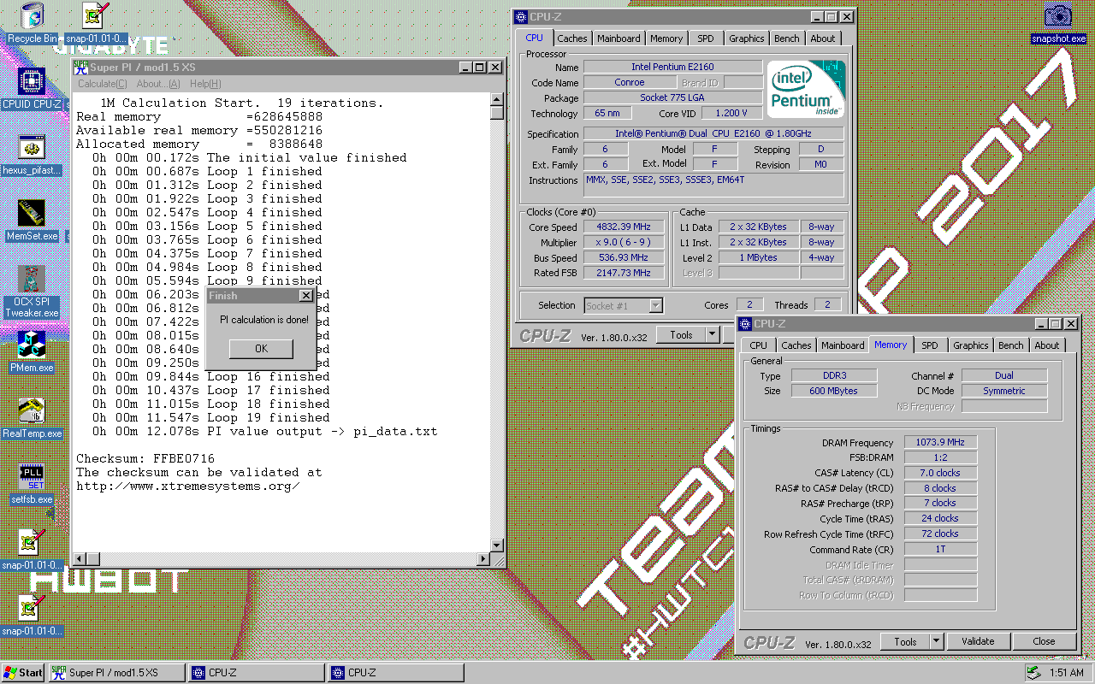Viewport: 1095px width, 684px height.
Task: Close the Finish dialog with its X
Action: [x=305, y=296]
